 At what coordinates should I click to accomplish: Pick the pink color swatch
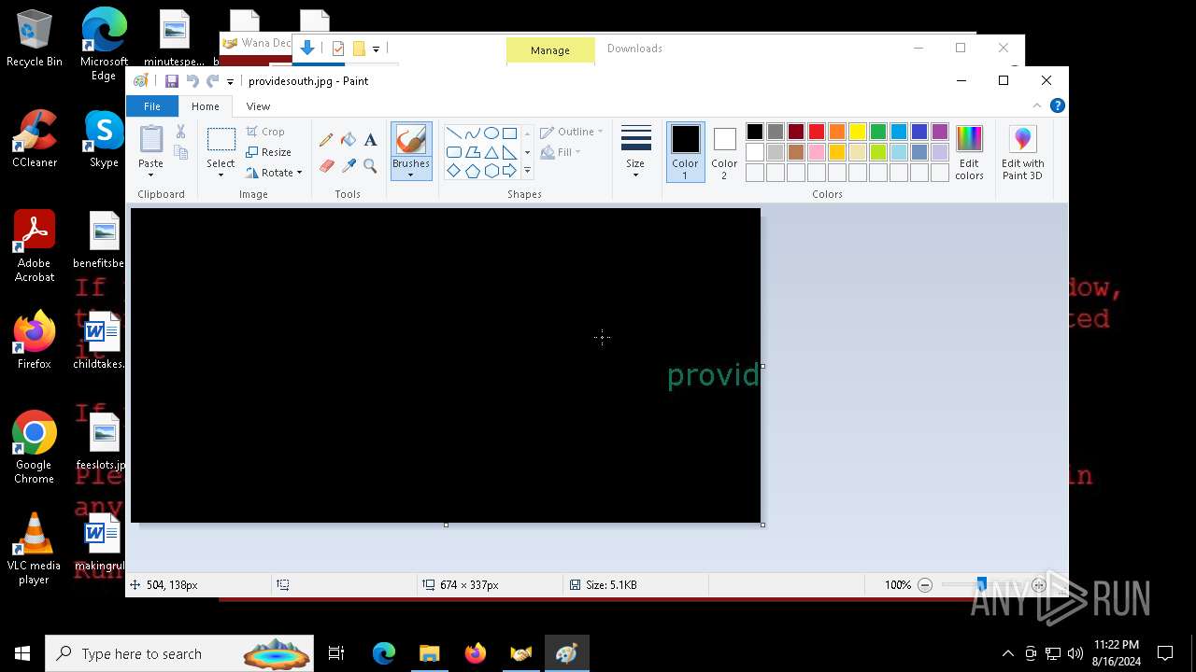point(817,152)
